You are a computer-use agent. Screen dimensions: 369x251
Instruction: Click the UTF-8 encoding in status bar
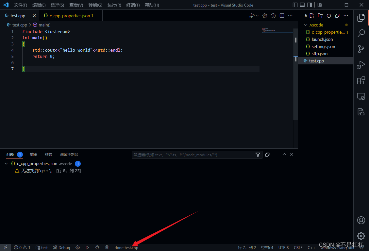pos(283,247)
